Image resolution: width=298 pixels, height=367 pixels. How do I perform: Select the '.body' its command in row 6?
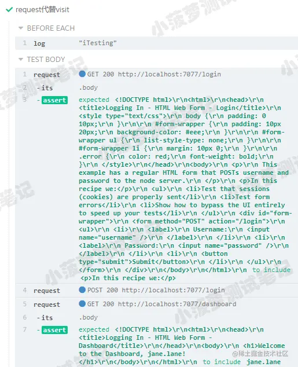(156, 318)
